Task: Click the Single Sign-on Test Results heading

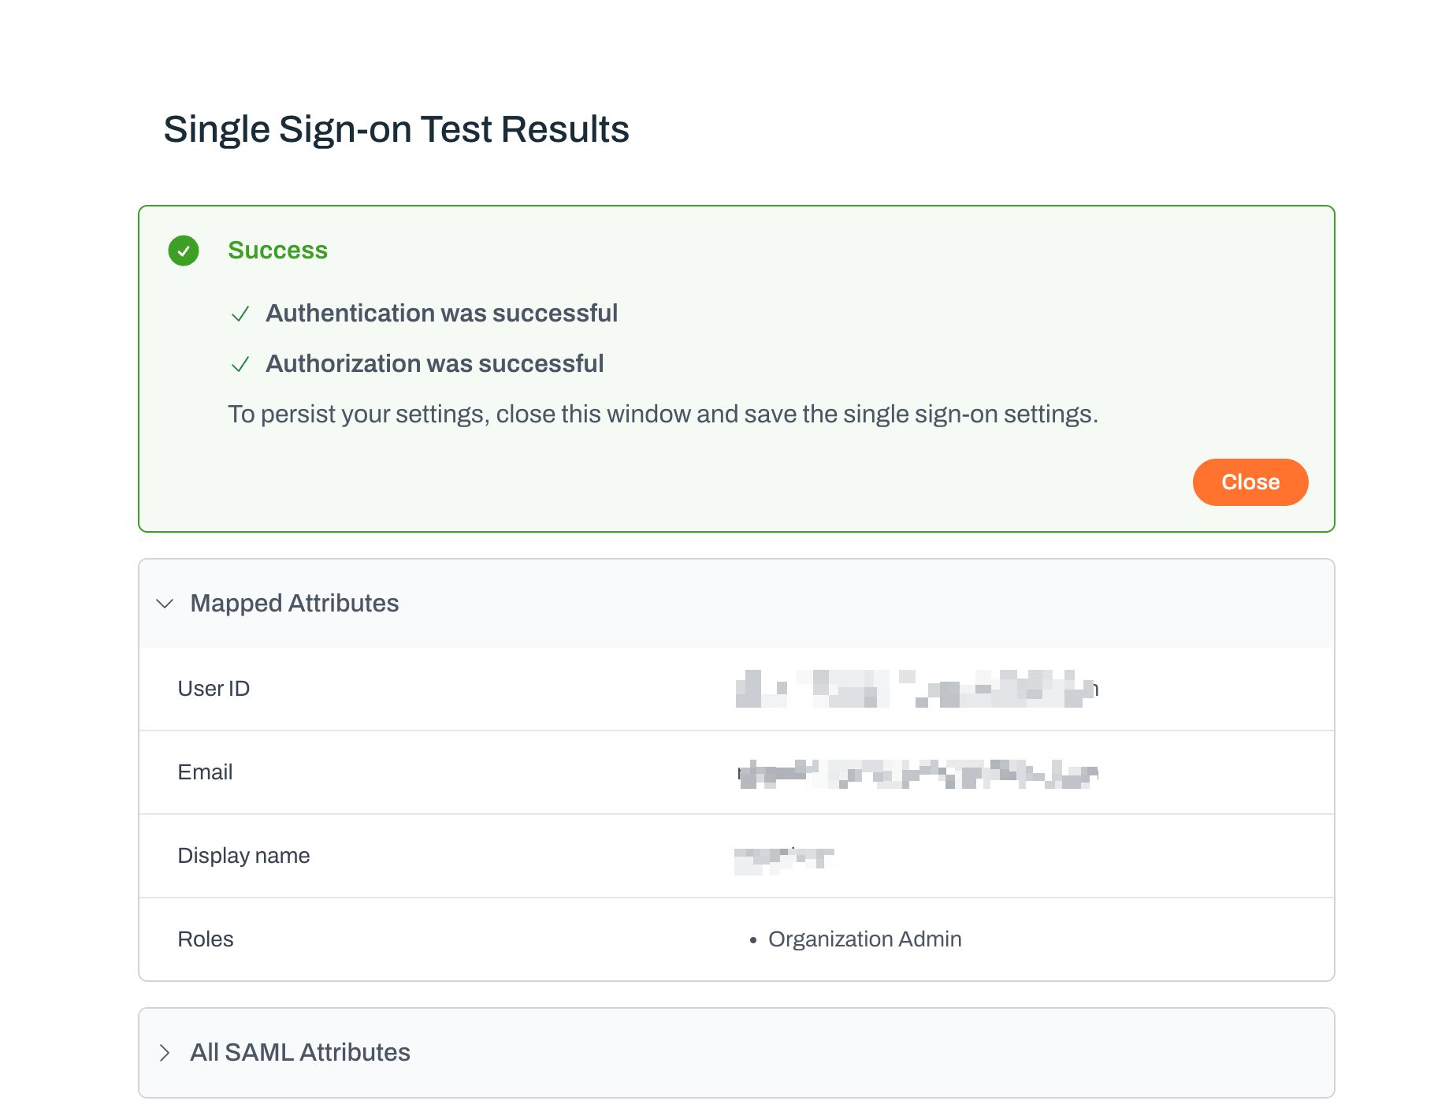Action: tap(396, 129)
